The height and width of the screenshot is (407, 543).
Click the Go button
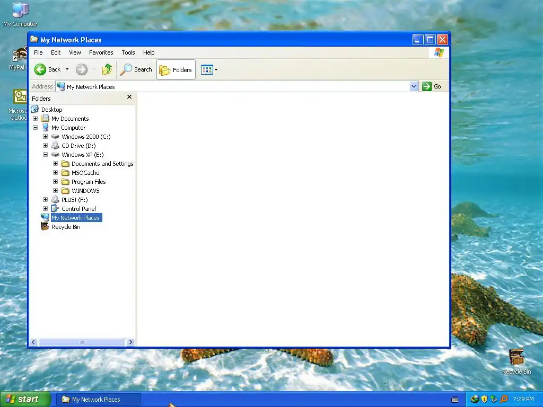pos(432,86)
